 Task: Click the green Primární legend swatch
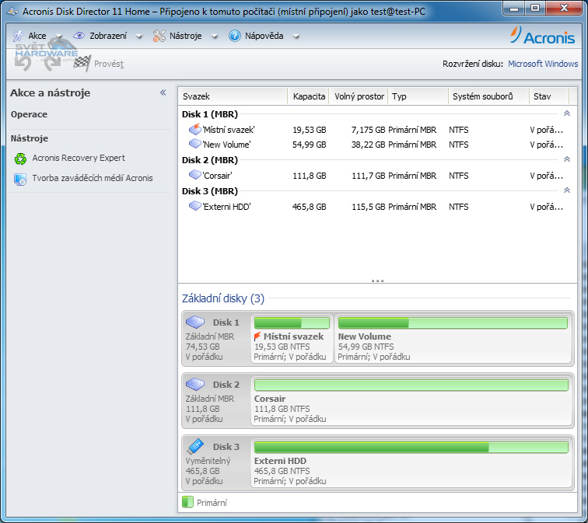pyautogui.click(x=187, y=502)
